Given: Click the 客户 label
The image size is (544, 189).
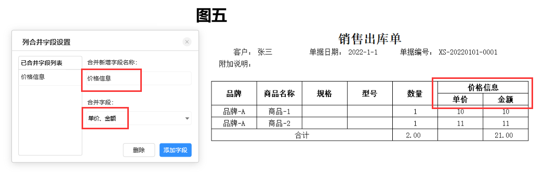Looking at the screenshot, I should click(242, 52).
